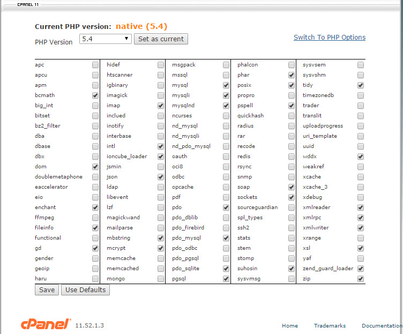Image resolution: width=403 pixels, height=334 pixels.
Task: Enable the apc extension checkbox
Action: pos(95,65)
